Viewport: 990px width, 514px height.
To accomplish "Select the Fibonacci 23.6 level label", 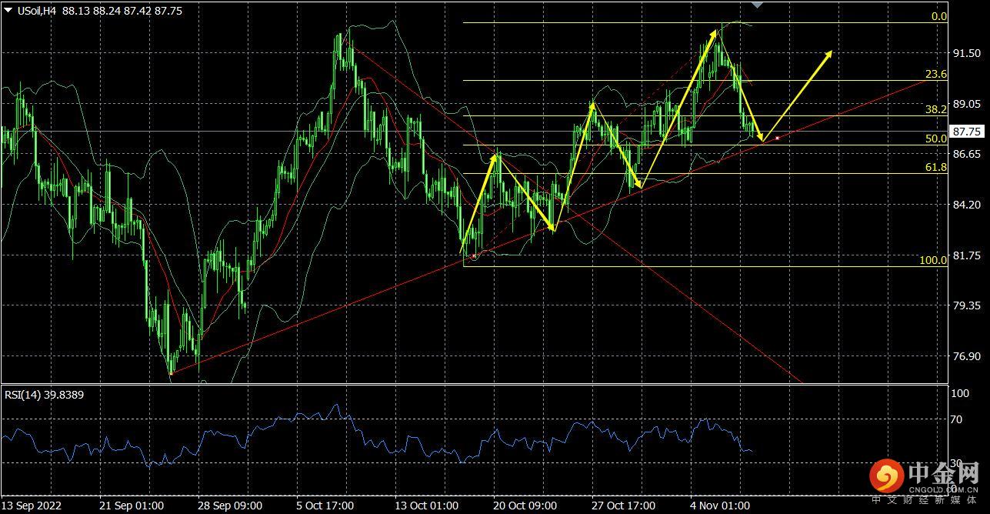I will pos(935,75).
